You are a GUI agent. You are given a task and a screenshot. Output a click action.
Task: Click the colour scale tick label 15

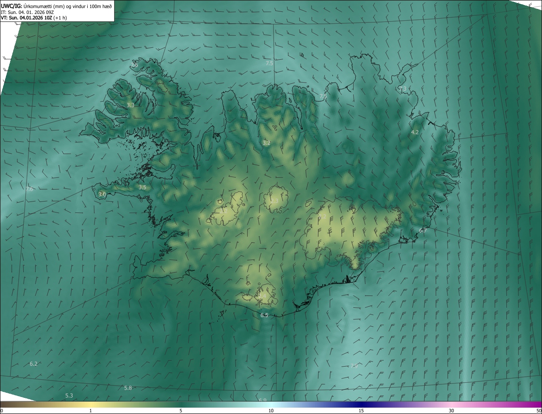click(361, 411)
